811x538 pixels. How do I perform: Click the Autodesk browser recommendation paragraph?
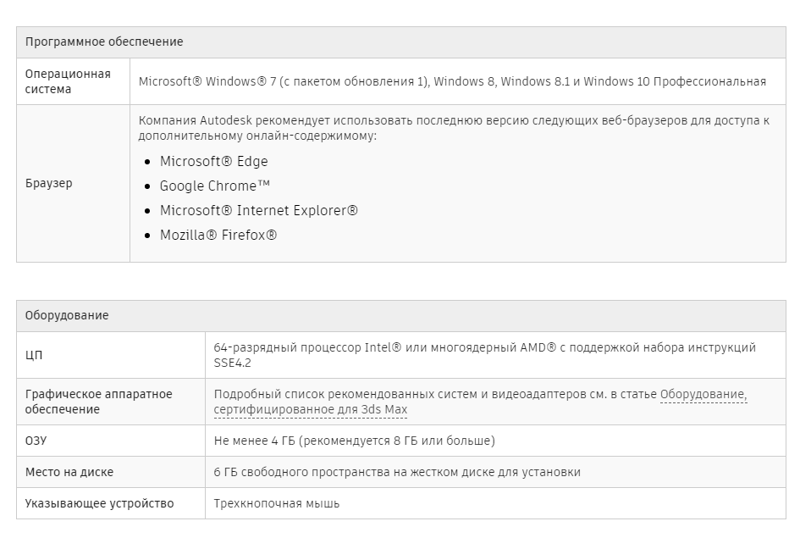[x=454, y=128]
